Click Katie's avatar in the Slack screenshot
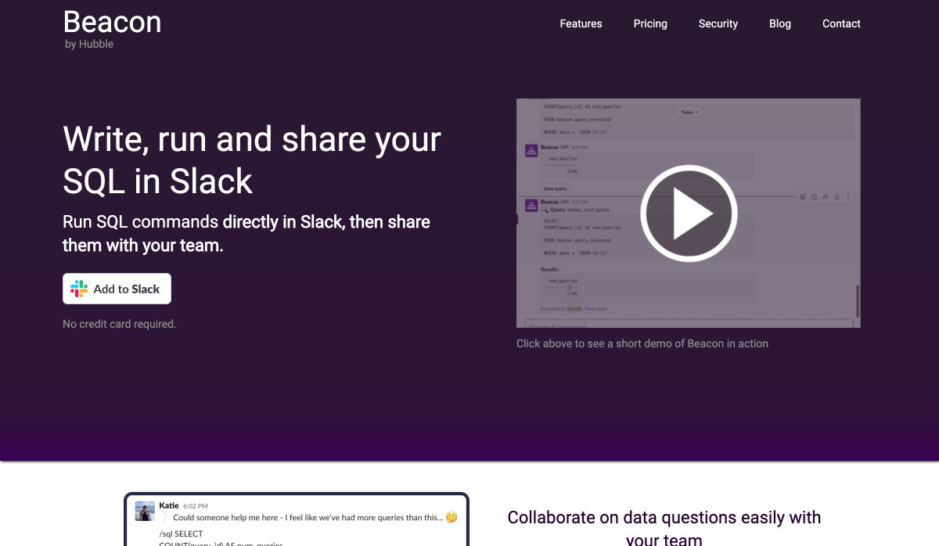The height and width of the screenshot is (546, 939). coord(145,512)
